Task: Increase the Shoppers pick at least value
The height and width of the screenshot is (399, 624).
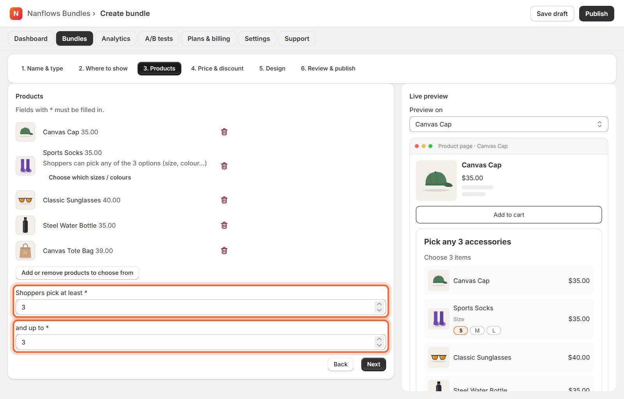Action: [x=379, y=304]
